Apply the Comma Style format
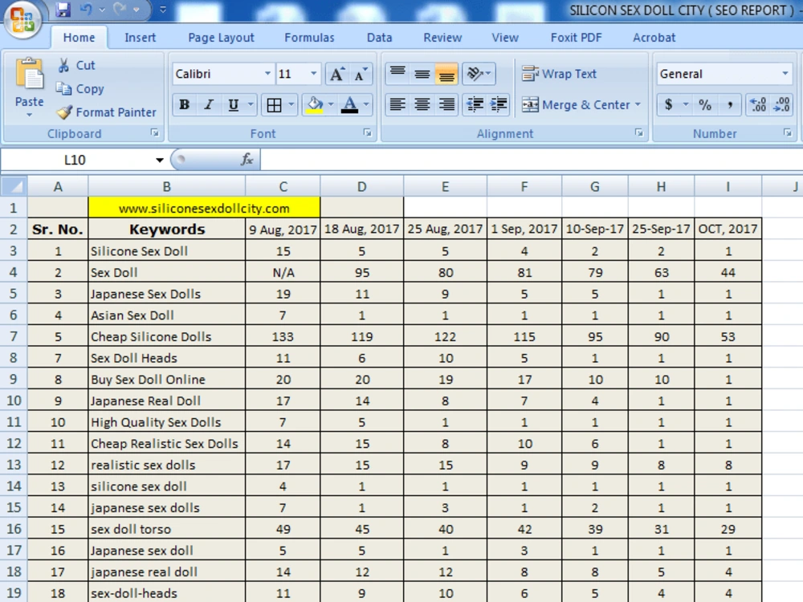803x602 pixels. pos(730,104)
